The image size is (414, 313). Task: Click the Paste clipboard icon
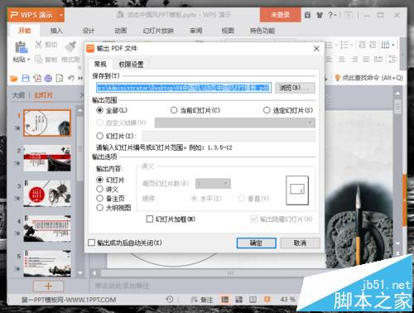[x=22, y=47]
